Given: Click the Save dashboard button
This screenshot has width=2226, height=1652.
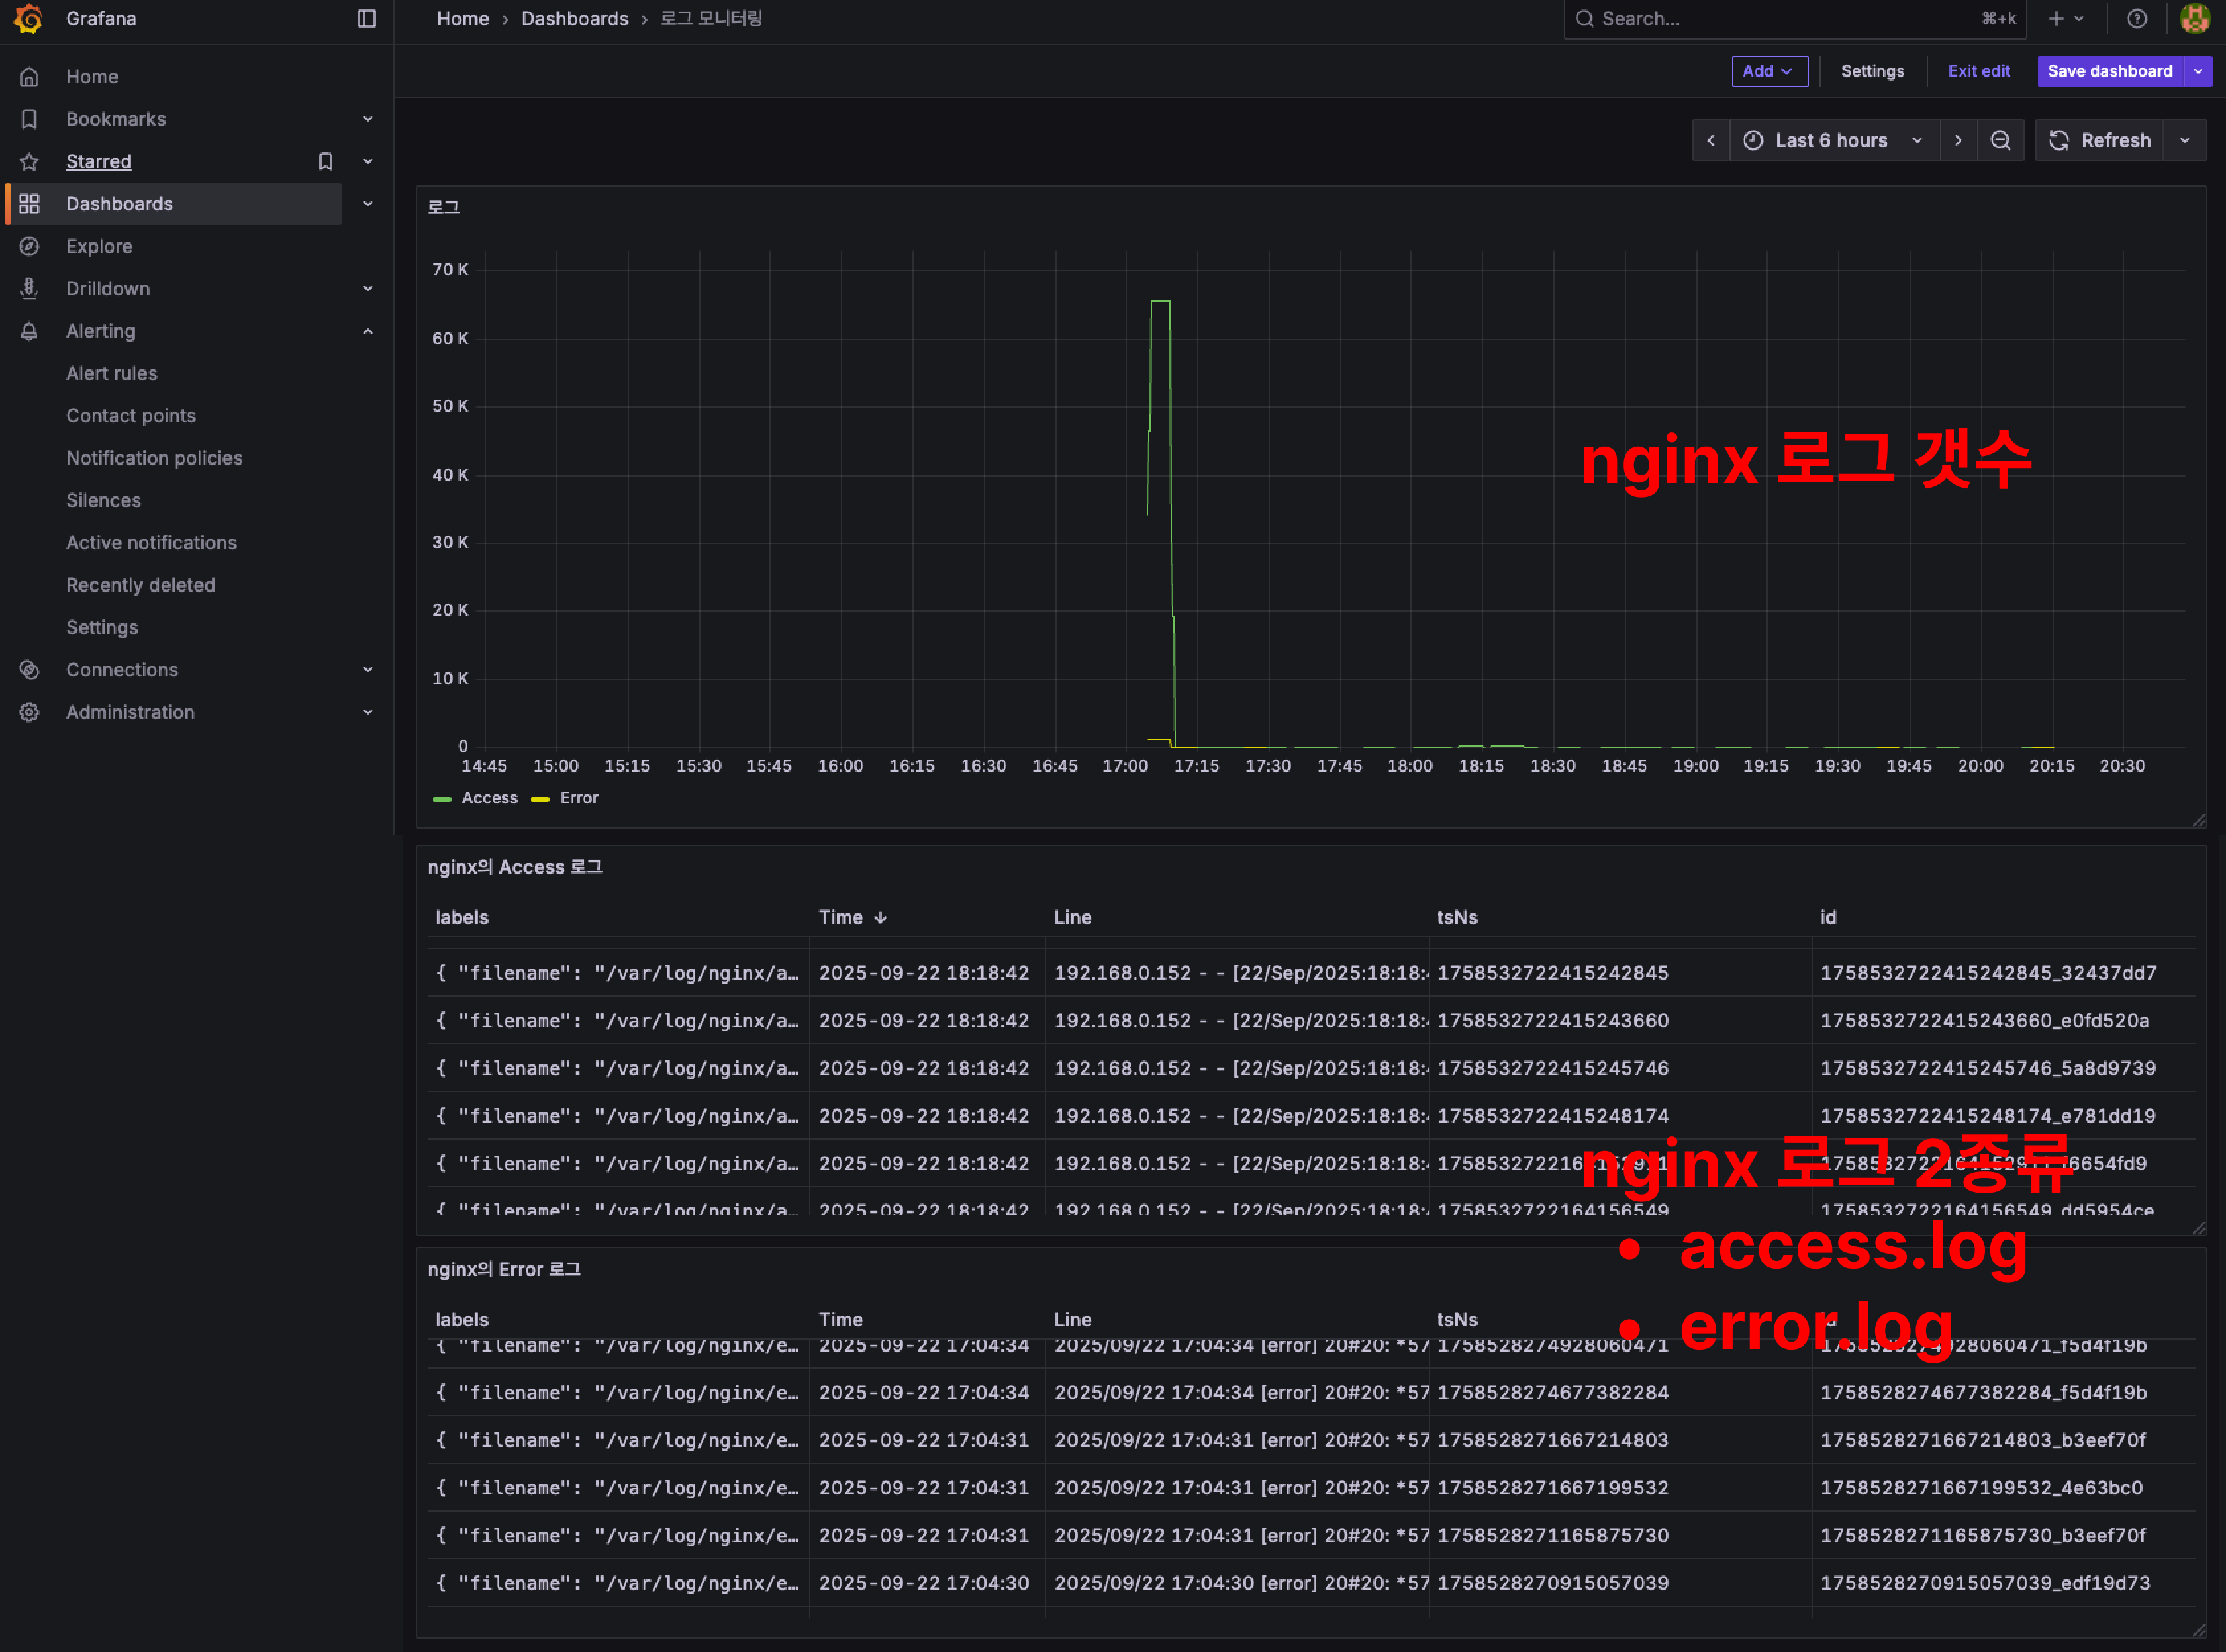Looking at the screenshot, I should [2109, 71].
